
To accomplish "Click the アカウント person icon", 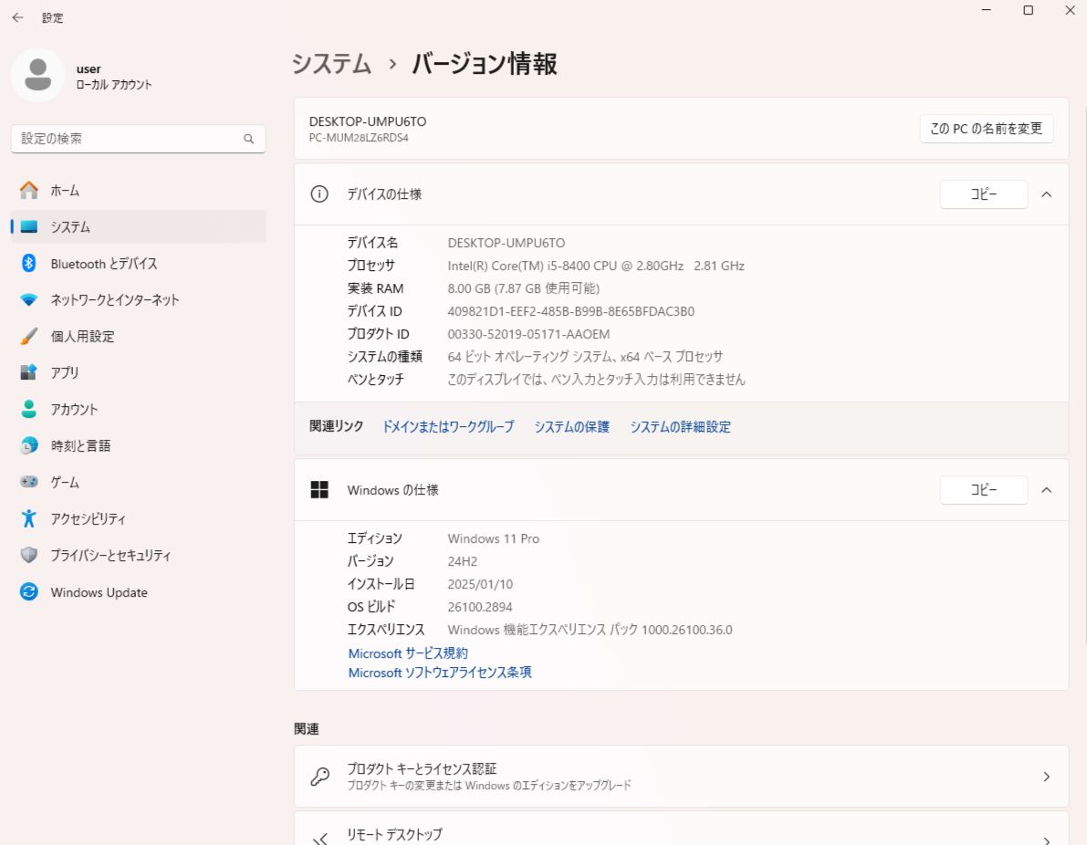I will pyautogui.click(x=29, y=409).
